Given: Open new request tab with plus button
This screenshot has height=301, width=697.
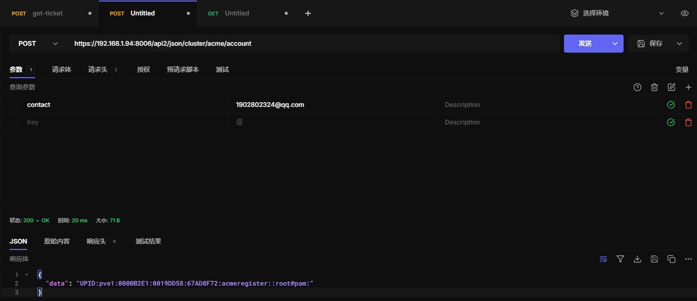Looking at the screenshot, I should tap(308, 13).
